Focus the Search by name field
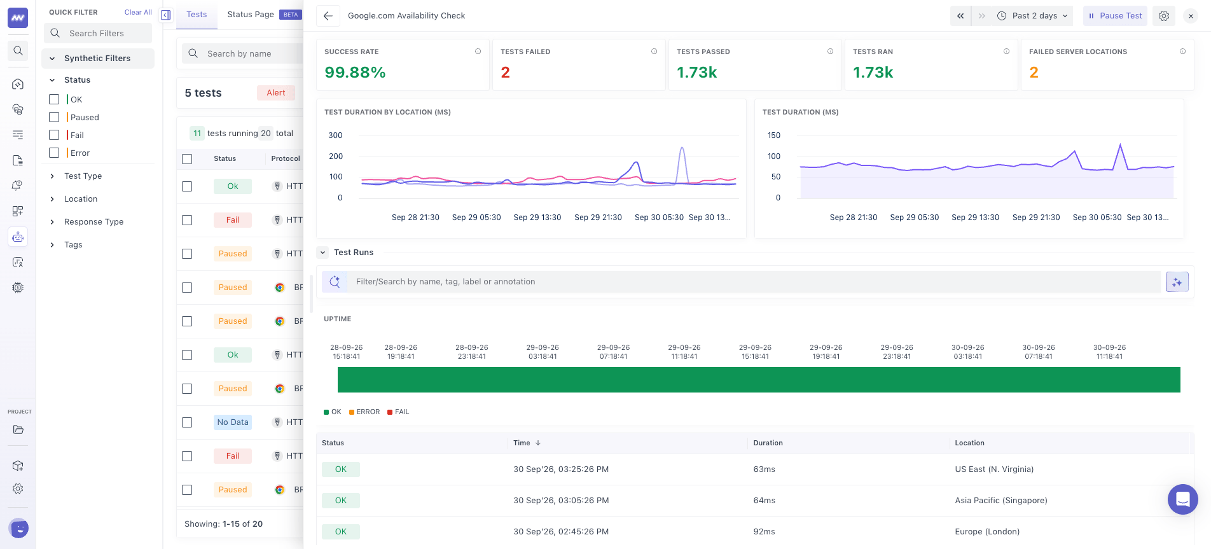Image resolution: width=1211 pixels, height=549 pixels. coord(243,54)
